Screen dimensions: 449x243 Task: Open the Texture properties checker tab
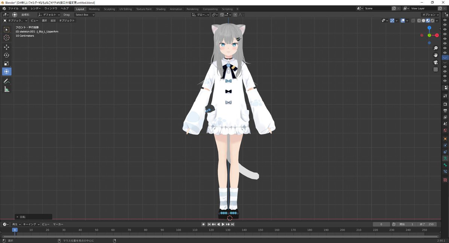445,180
